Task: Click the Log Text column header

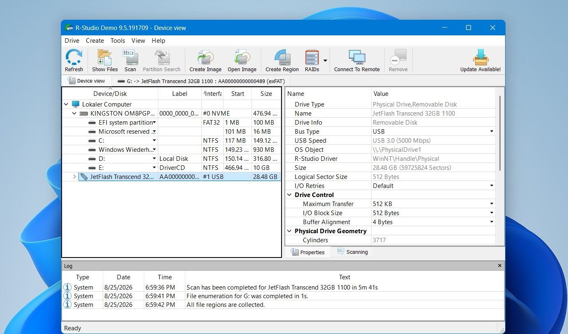Action: pyautogui.click(x=344, y=277)
